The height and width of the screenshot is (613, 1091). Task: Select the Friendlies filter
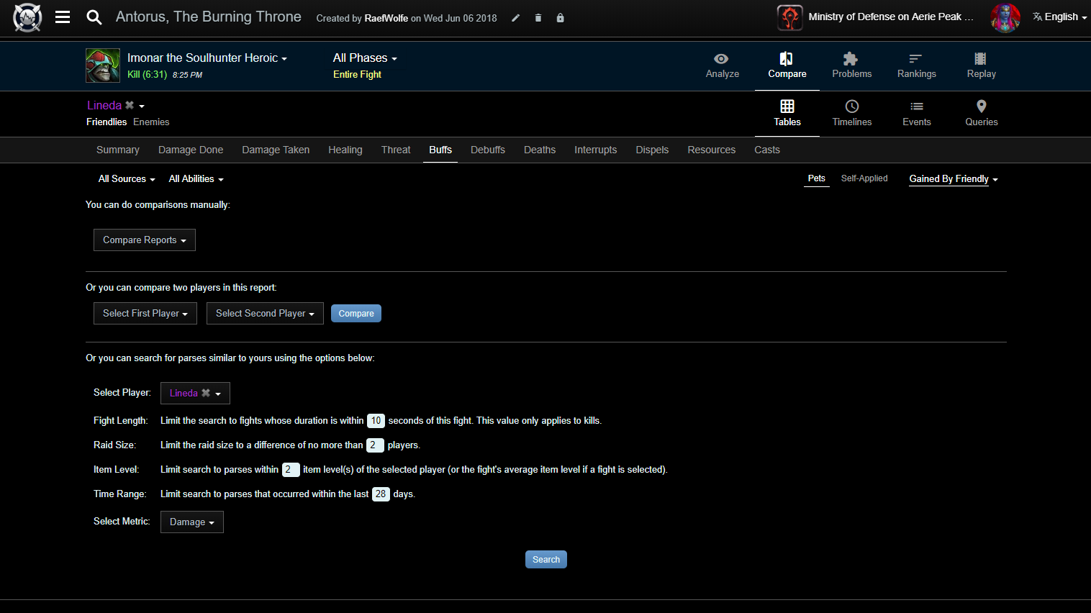[x=107, y=122]
